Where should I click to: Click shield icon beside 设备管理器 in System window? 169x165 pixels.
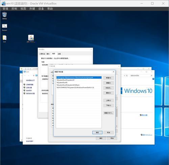click(x=24, y=85)
